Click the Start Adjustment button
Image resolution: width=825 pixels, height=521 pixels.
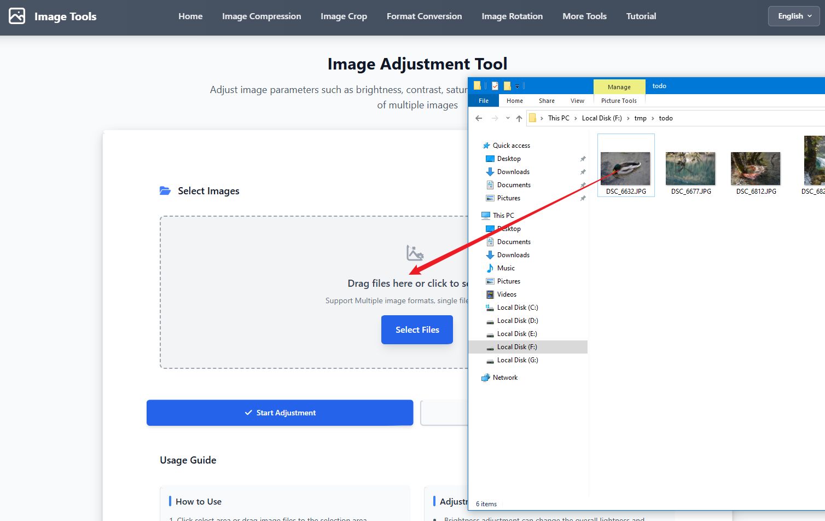(x=280, y=413)
